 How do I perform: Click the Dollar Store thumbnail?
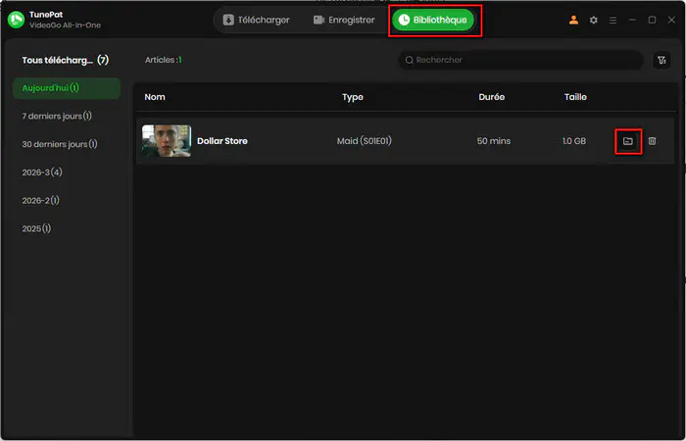167,141
